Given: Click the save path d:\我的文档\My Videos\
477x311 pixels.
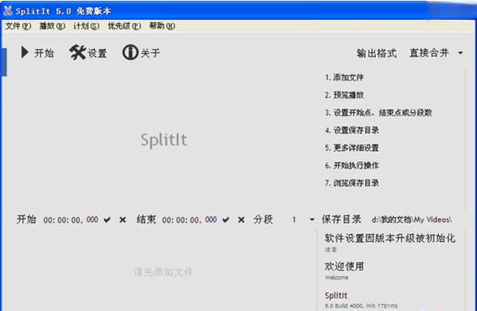Looking at the screenshot, I should coord(412,220).
